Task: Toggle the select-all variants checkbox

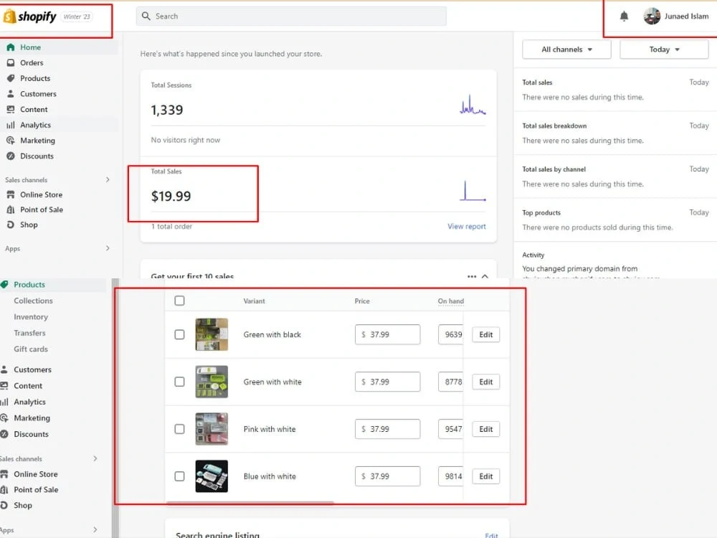Action: pyautogui.click(x=180, y=301)
